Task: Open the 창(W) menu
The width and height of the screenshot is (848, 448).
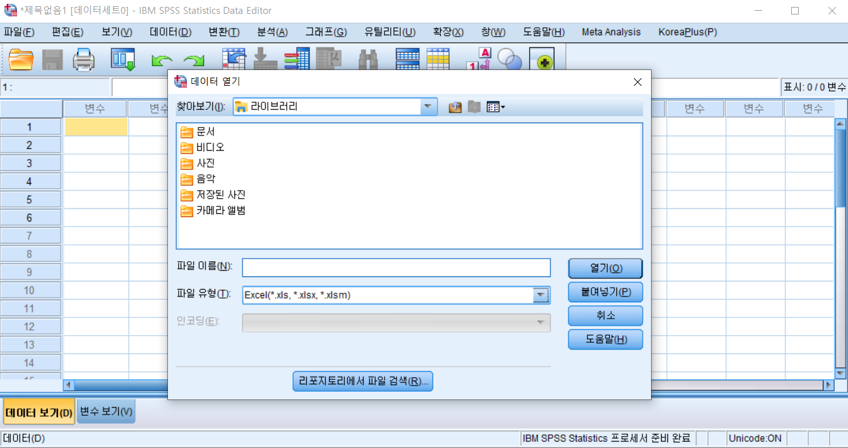Action: pos(493,32)
